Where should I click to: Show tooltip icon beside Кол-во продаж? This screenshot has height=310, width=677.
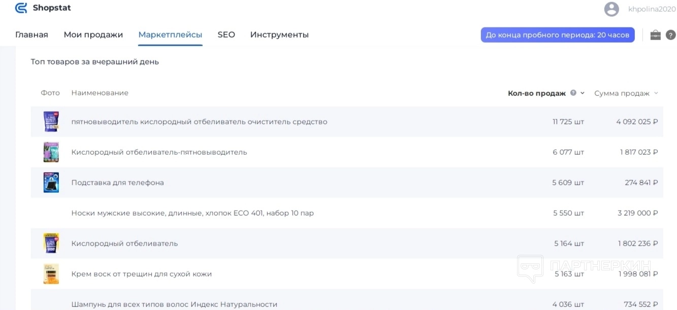[x=573, y=93]
